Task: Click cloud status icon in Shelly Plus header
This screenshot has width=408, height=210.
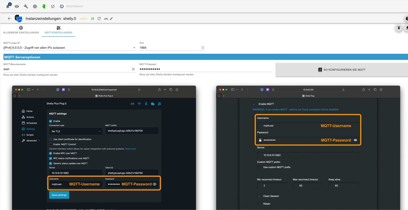Action: coord(153,104)
